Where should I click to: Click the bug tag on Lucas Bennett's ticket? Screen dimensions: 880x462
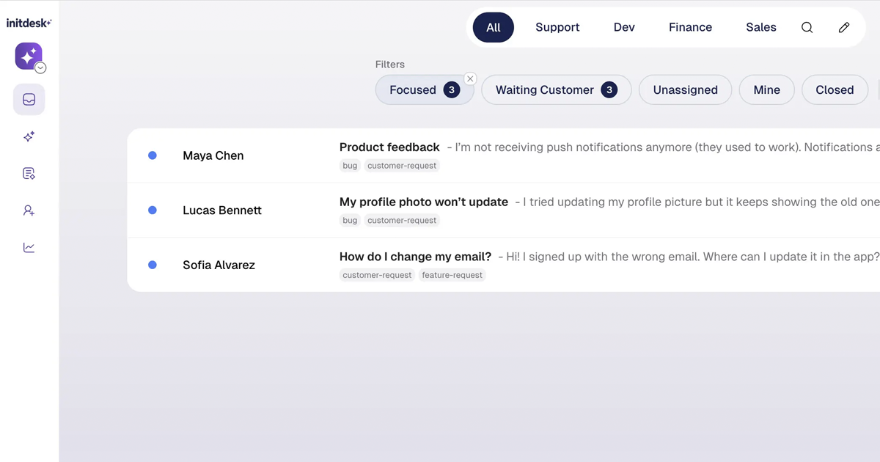click(x=350, y=220)
